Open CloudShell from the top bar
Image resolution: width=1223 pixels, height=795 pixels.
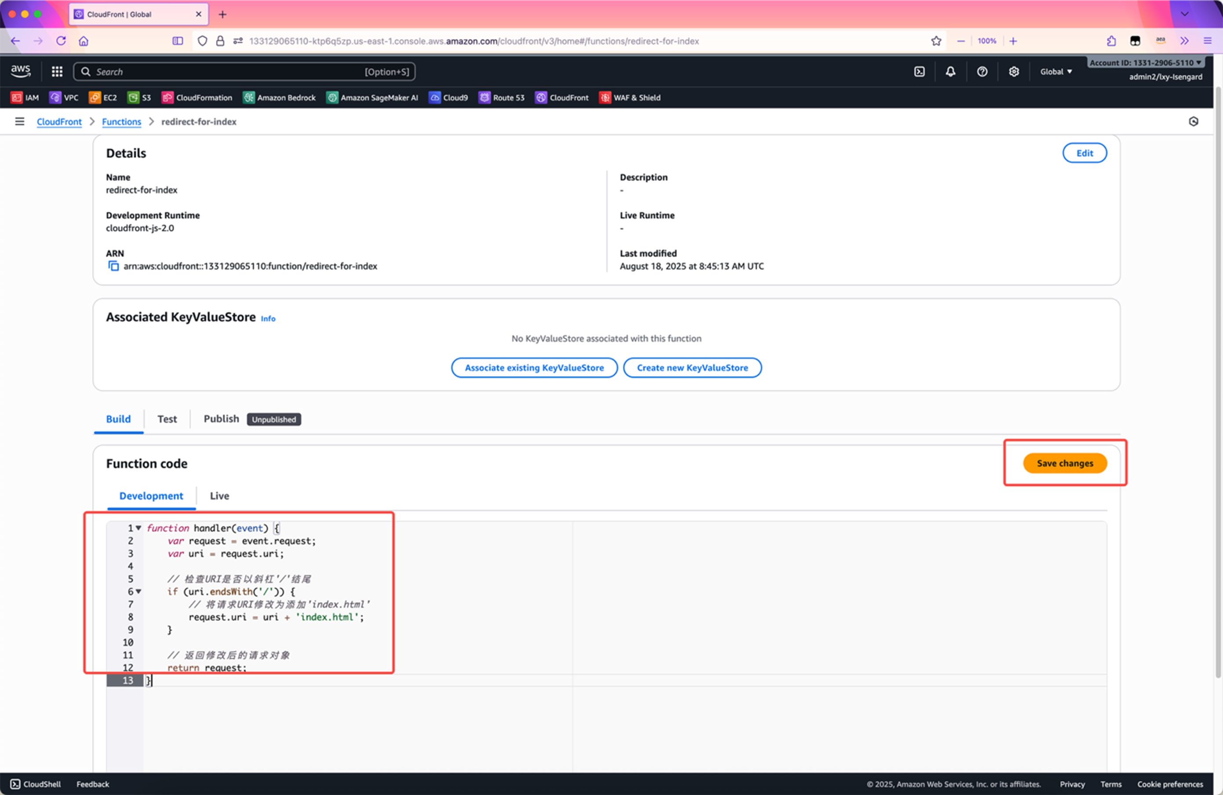coord(919,71)
